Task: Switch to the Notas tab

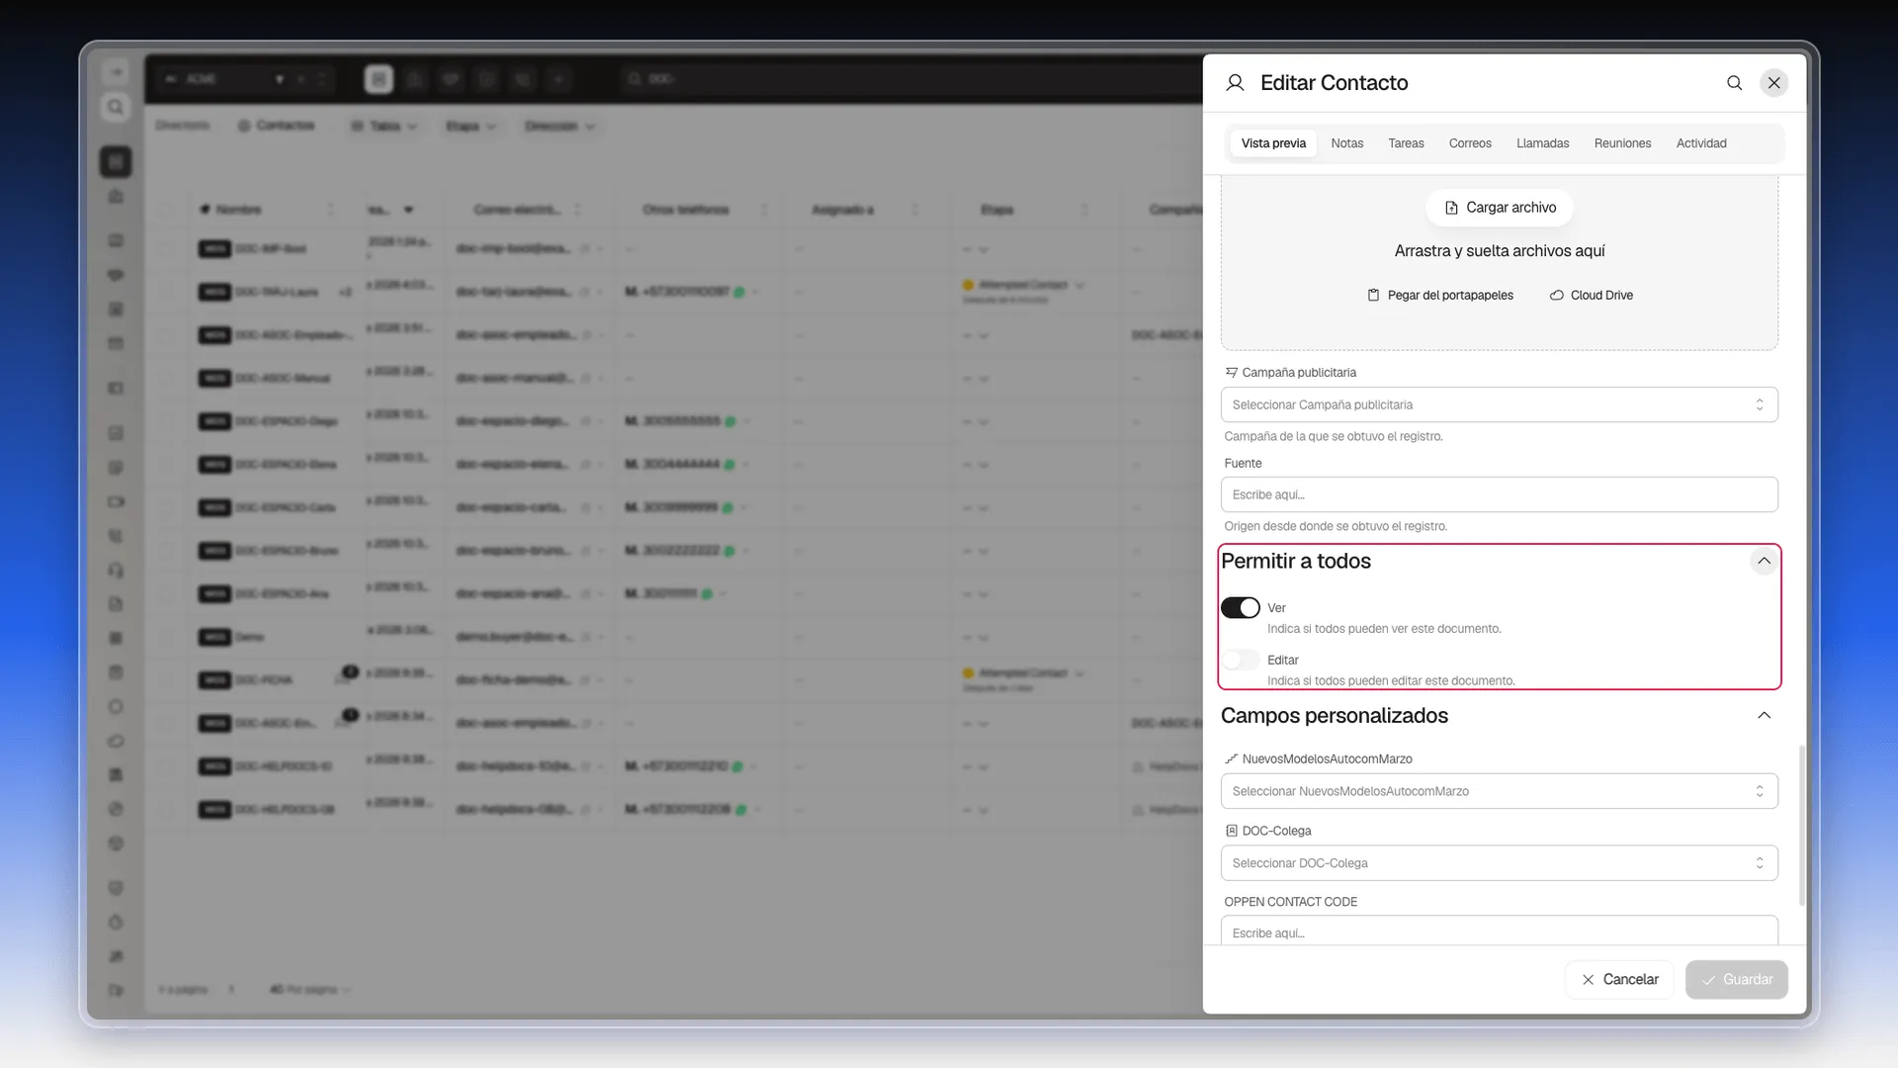Action: coord(1346,143)
